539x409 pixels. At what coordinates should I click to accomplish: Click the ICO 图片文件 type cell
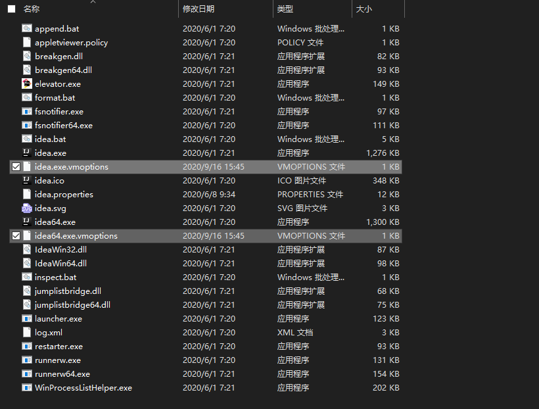click(x=302, y=181)
